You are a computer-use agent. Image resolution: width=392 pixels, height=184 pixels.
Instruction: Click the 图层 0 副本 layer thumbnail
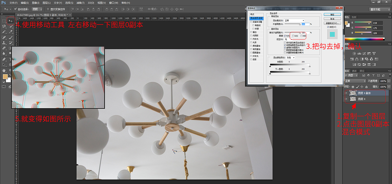click(353, 93)
